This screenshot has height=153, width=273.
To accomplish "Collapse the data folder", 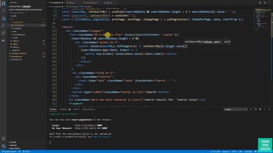I will (x=15, y=31).
